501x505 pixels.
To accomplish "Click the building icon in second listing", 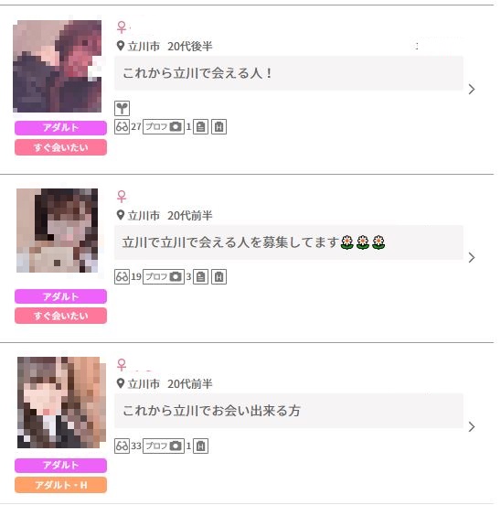I will pos(219,276).
